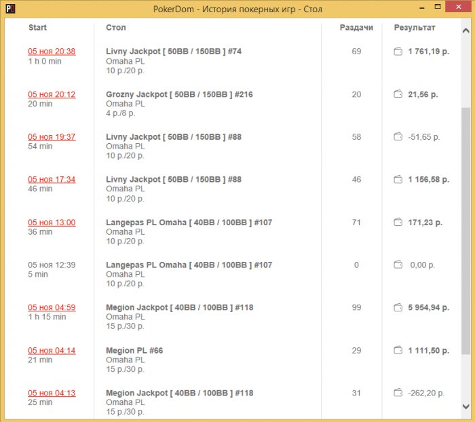Click result value 1 761,19 р.
475x422 pixels.
pyautogui.click(x=428, y=52)
